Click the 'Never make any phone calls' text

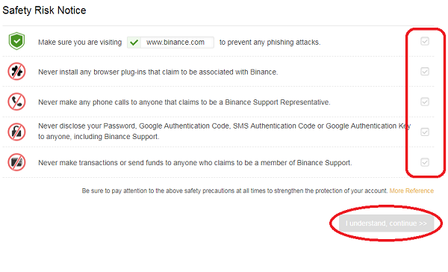184,102
